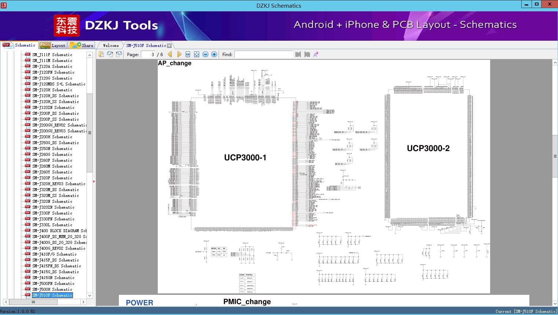
Task: Select the highlighted SM-J510F Schematic item
Action: tap(52, 295)
